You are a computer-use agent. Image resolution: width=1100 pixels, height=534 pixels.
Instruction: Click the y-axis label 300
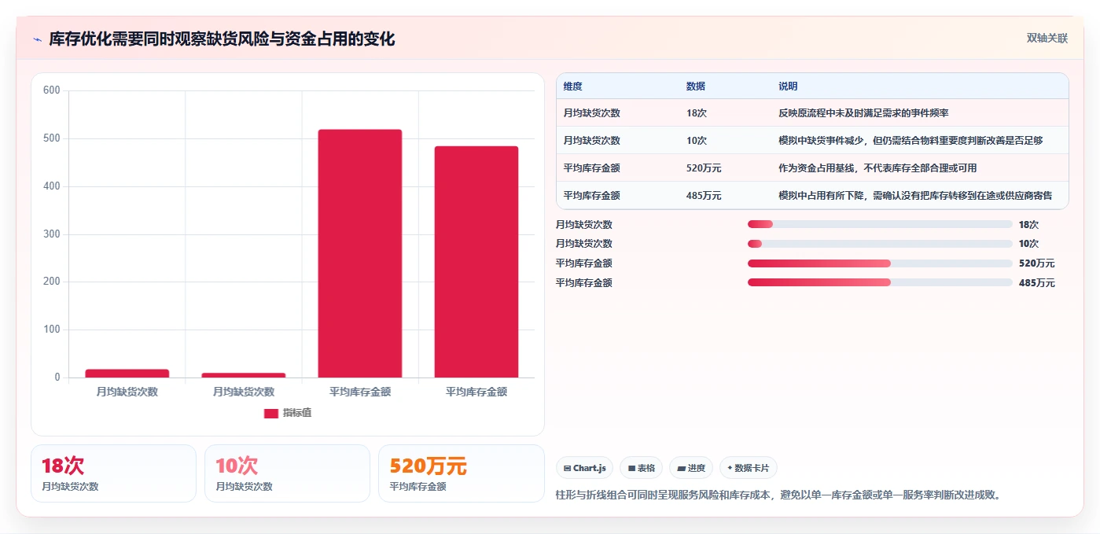point(52,234)
